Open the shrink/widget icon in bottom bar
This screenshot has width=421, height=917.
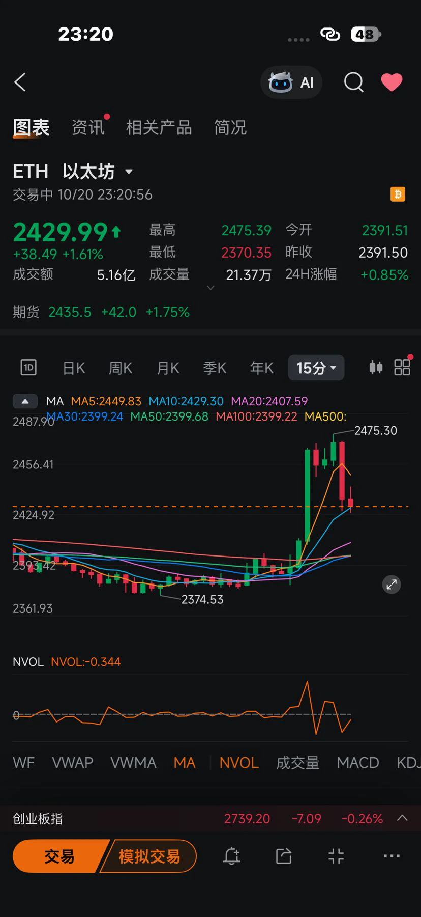(336, 856)
